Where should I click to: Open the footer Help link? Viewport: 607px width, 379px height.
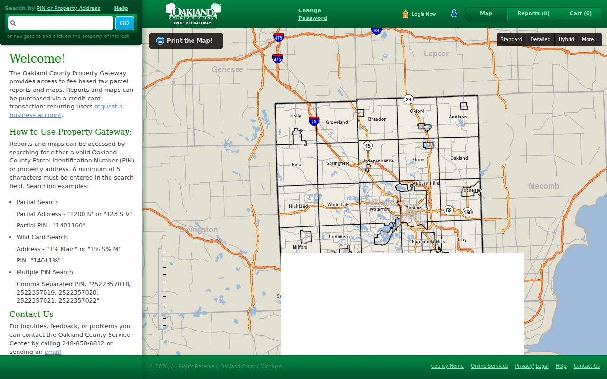(561, 366)
